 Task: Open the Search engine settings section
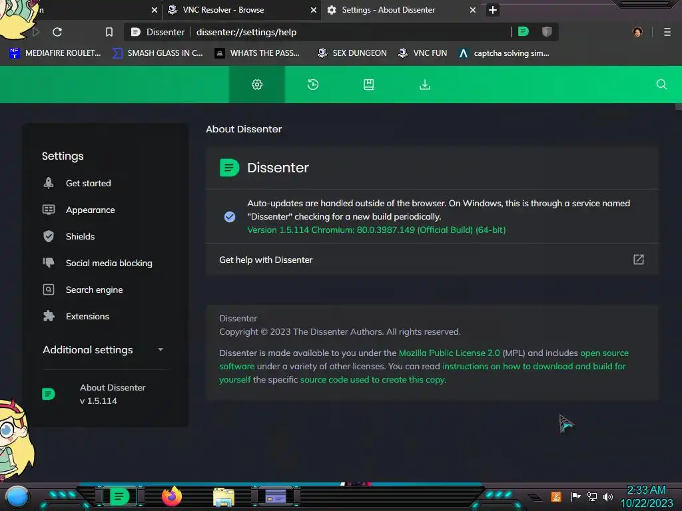point(94,289)
